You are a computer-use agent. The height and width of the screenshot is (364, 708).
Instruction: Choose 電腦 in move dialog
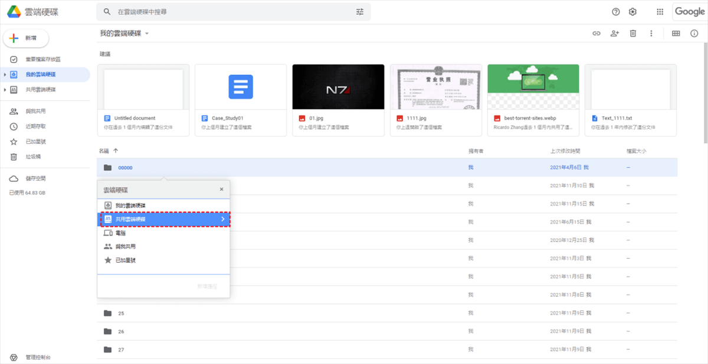click(x=164, y=233)
